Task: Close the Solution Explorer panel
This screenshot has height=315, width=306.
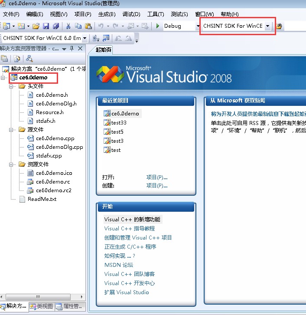Action: (80, 49)
